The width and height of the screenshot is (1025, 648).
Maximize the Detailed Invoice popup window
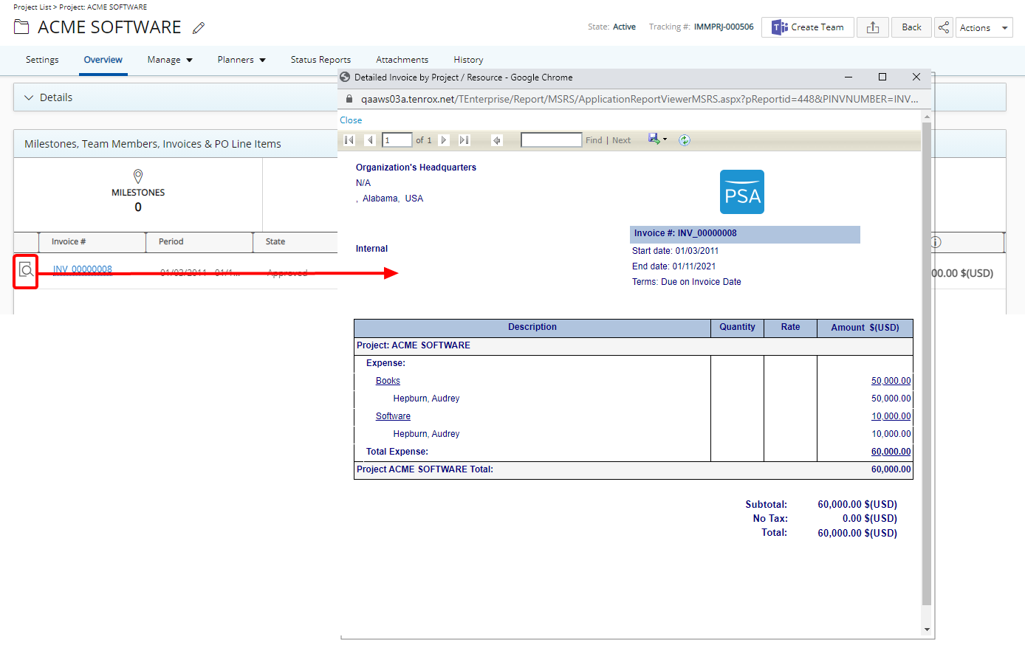(x=882, y=77)
